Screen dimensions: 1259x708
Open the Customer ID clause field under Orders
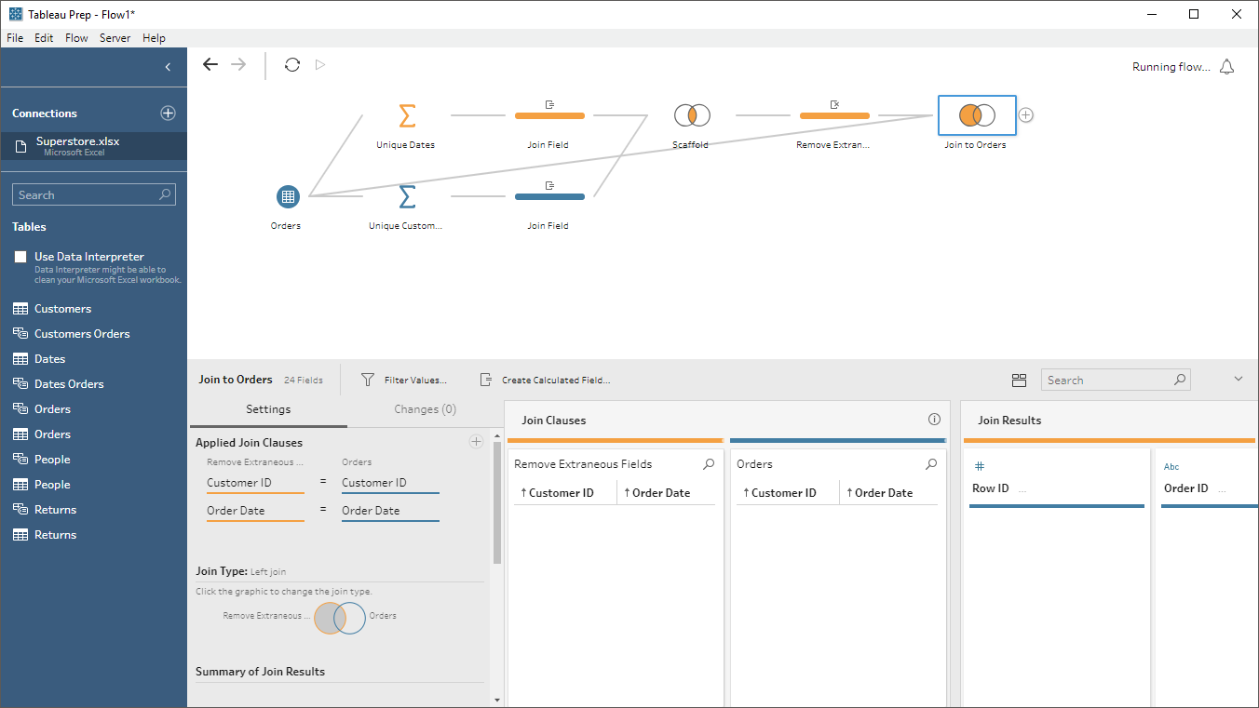click(x=390, y=483)
